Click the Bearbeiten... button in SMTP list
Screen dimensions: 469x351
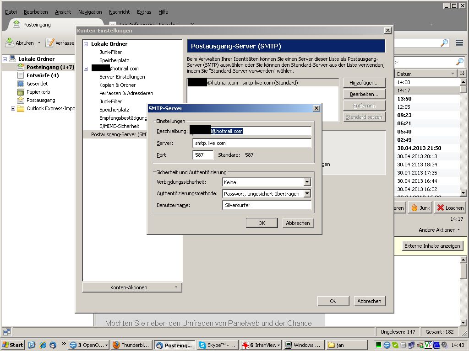[364, 94]
